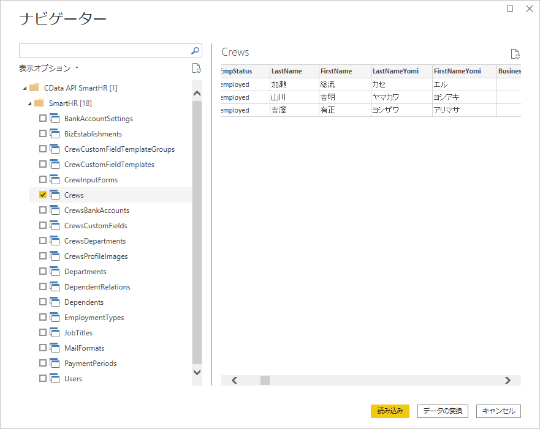This screenshot has width=540, height=429.
Task: Click the 読み込み load button
Action: point(390,411)
